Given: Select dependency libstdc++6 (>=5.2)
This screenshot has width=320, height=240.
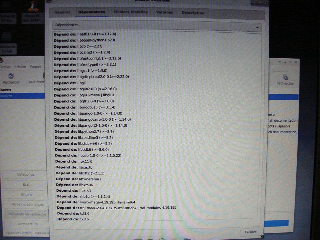Looking at the screenshot, I should (83, 143).
